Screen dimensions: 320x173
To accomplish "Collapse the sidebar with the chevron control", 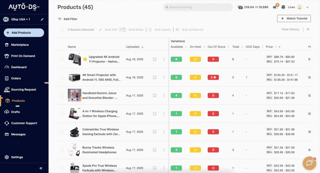I will pos(41,168).
